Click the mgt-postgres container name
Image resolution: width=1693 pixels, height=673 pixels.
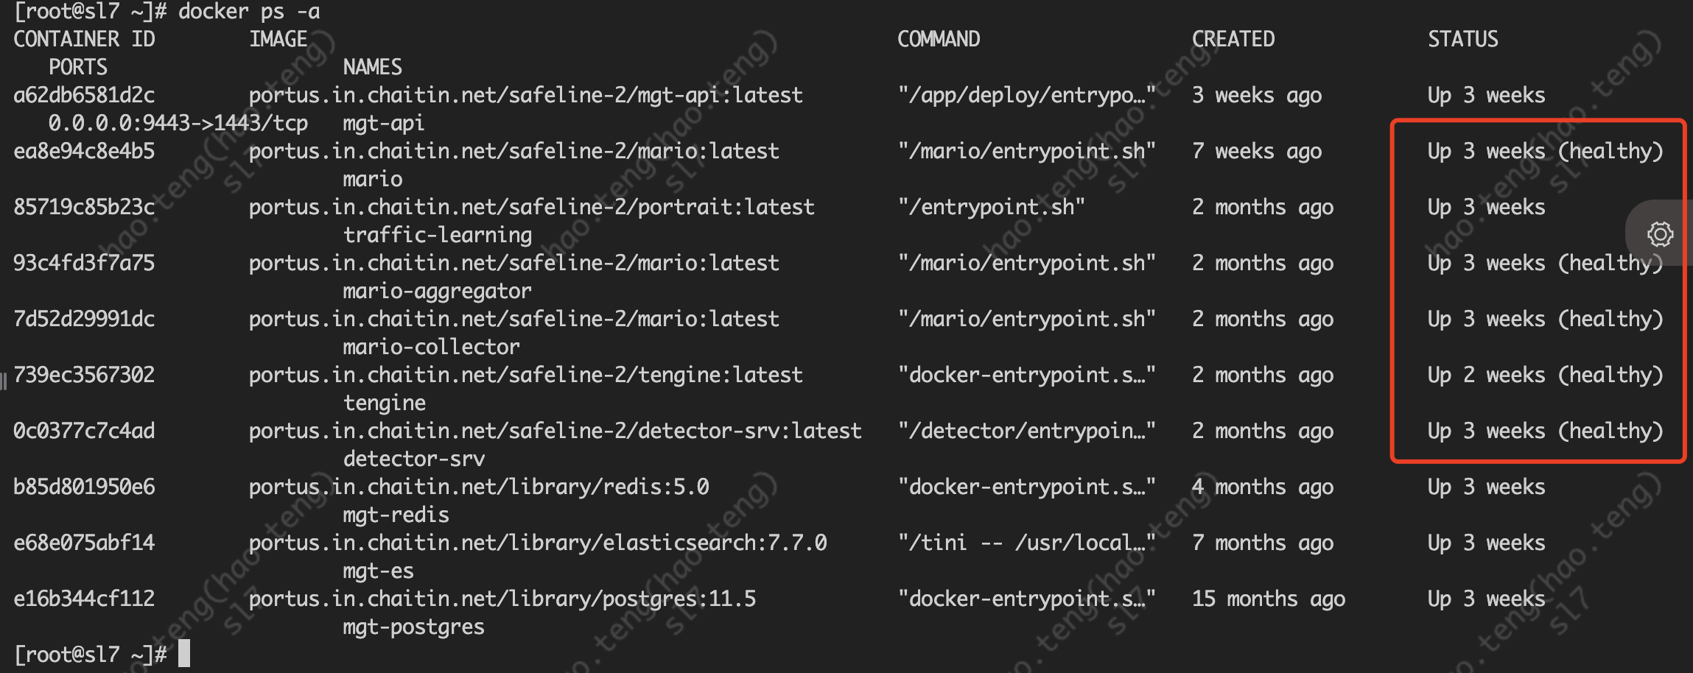coord(413,627)
